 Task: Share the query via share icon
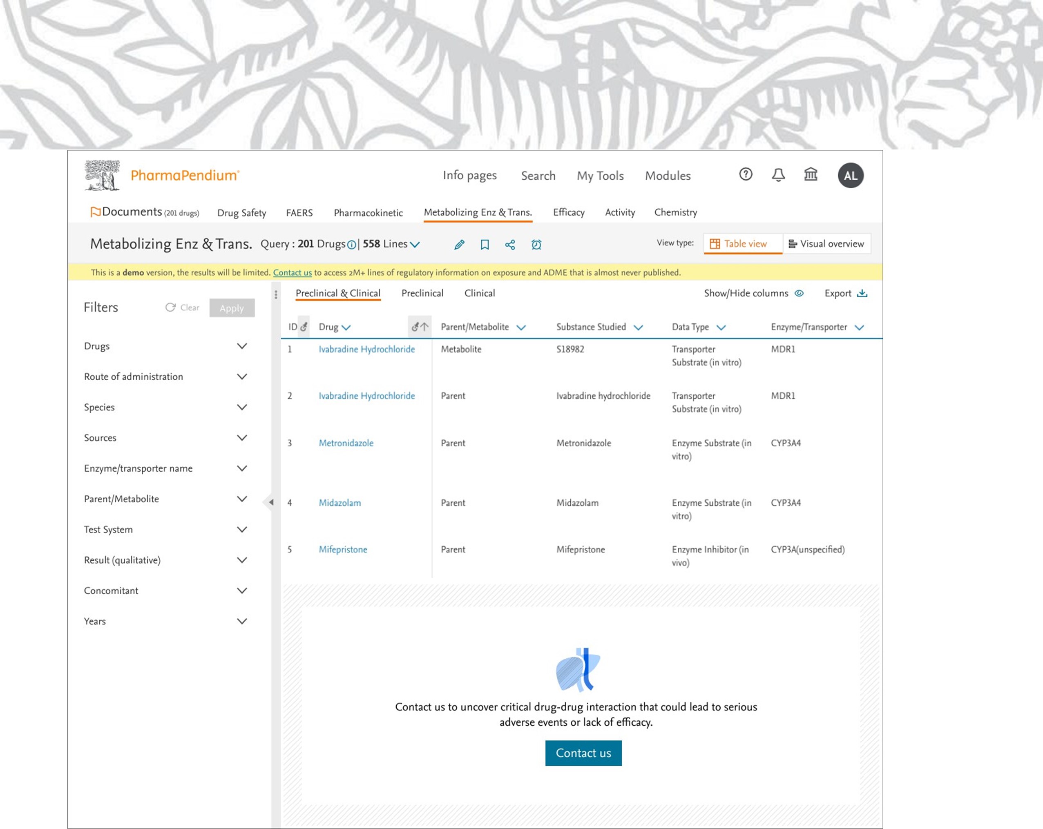point(510,245)
